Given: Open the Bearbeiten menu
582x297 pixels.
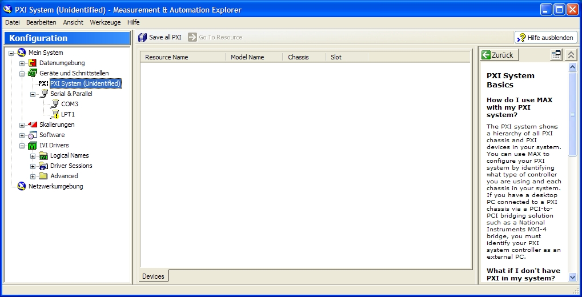Looking at the screenshot, I should point(41,22).
